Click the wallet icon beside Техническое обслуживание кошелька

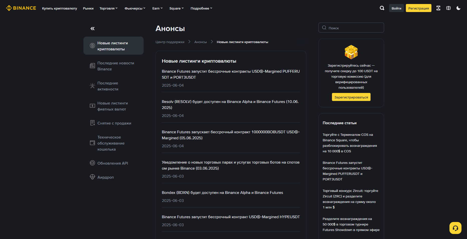tap(92, 143)
